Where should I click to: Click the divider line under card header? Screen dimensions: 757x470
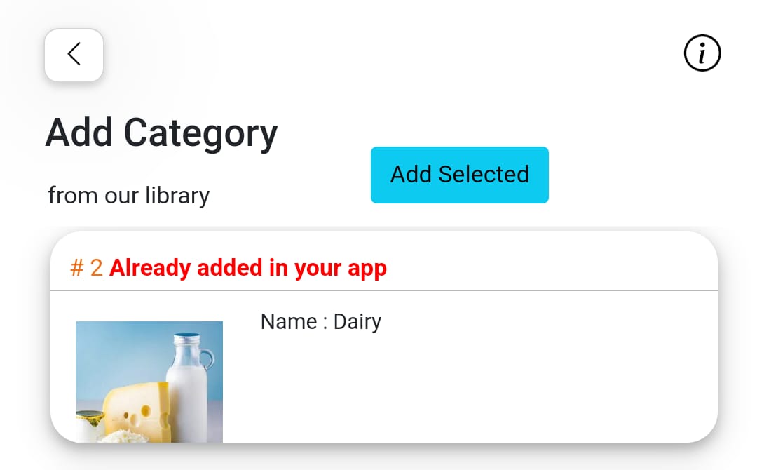click(x=384, y=290)
